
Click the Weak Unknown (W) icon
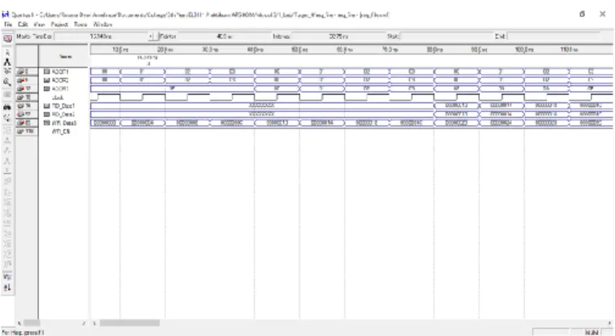[7, 181]
